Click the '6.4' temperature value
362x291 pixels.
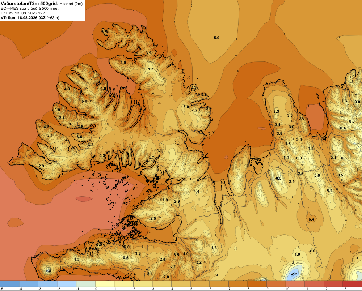coord(311,219)
